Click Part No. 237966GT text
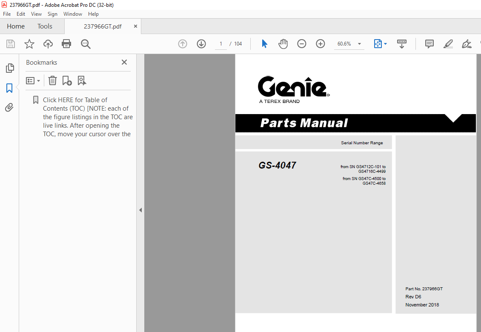481x332 pixels. pyautogui.click(x=424, y=289)
